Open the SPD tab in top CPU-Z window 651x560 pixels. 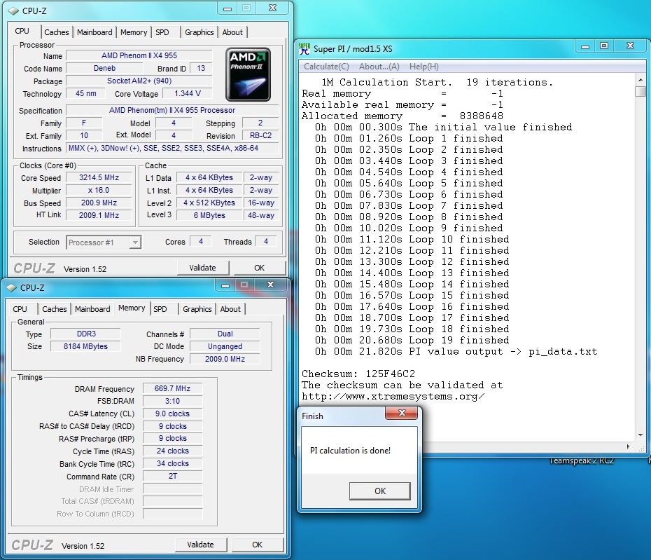(162, 32)
